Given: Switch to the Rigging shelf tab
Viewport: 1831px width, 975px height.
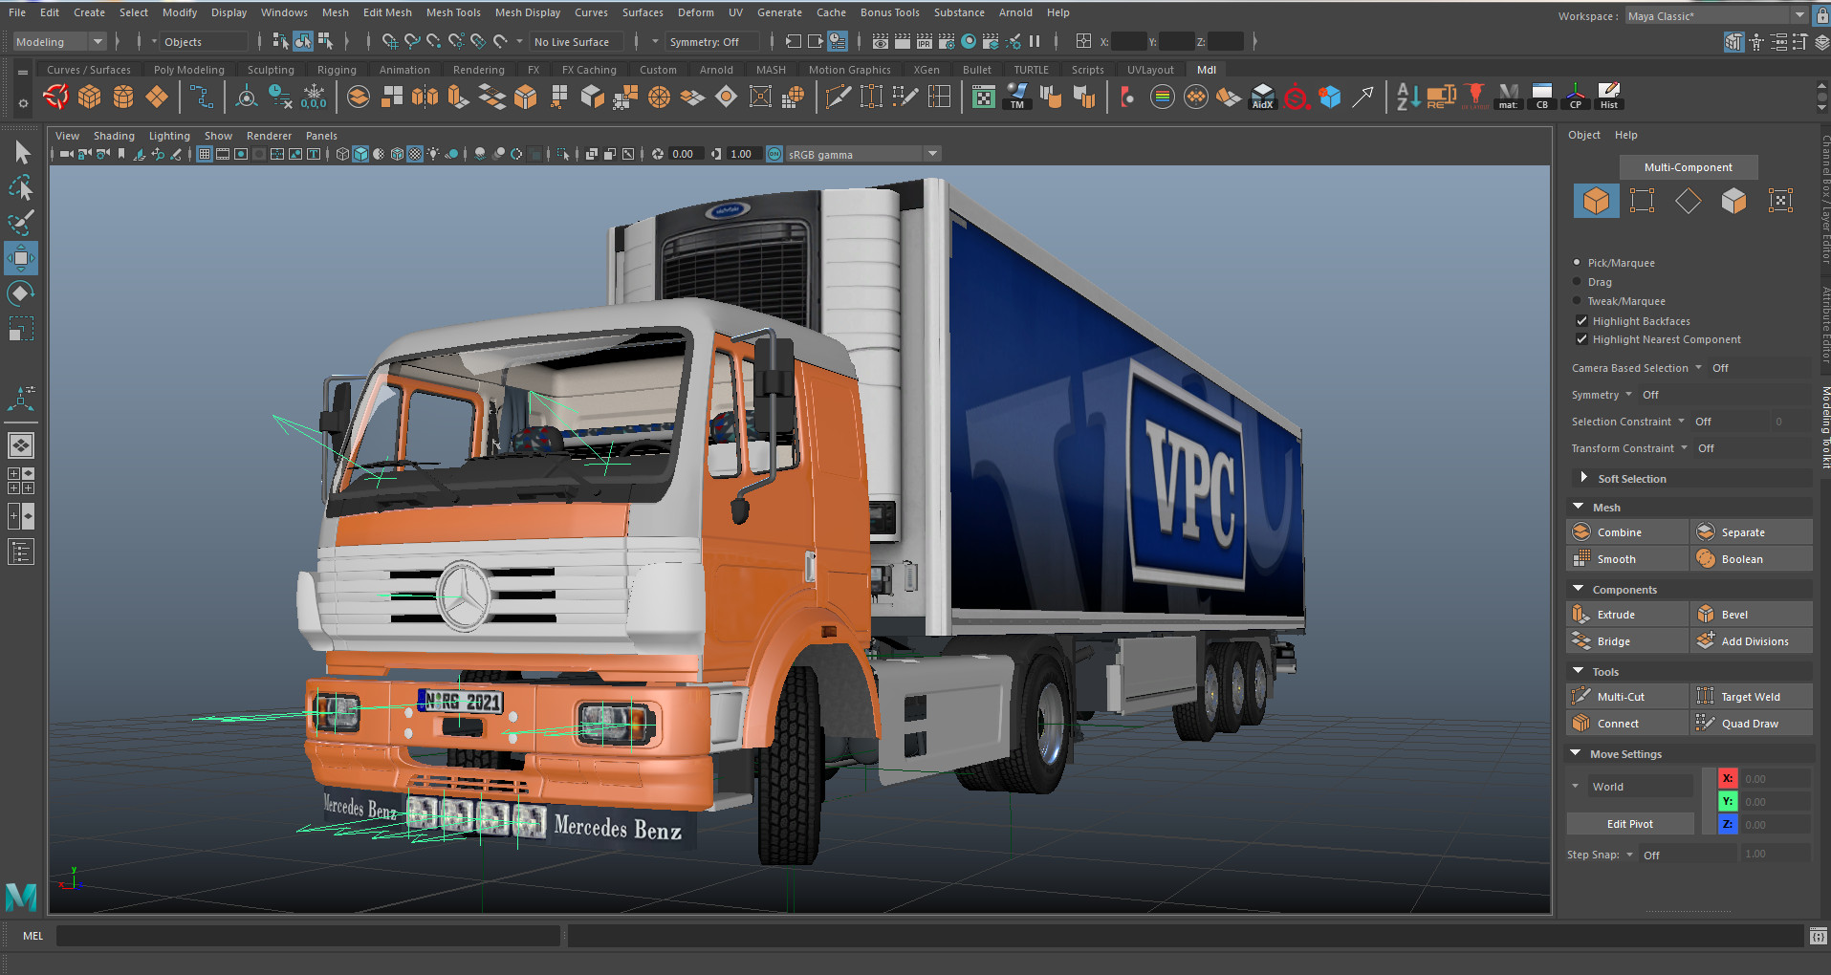Looking at the screenshot, I should tap(337, 70).
